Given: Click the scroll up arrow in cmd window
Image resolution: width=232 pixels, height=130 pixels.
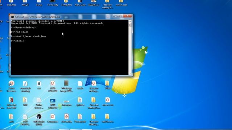Looking at the screenshot, I should coord(130,22).
